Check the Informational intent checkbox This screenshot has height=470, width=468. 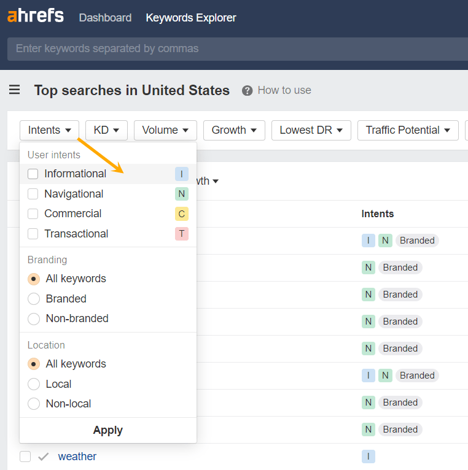click(33, 174)
